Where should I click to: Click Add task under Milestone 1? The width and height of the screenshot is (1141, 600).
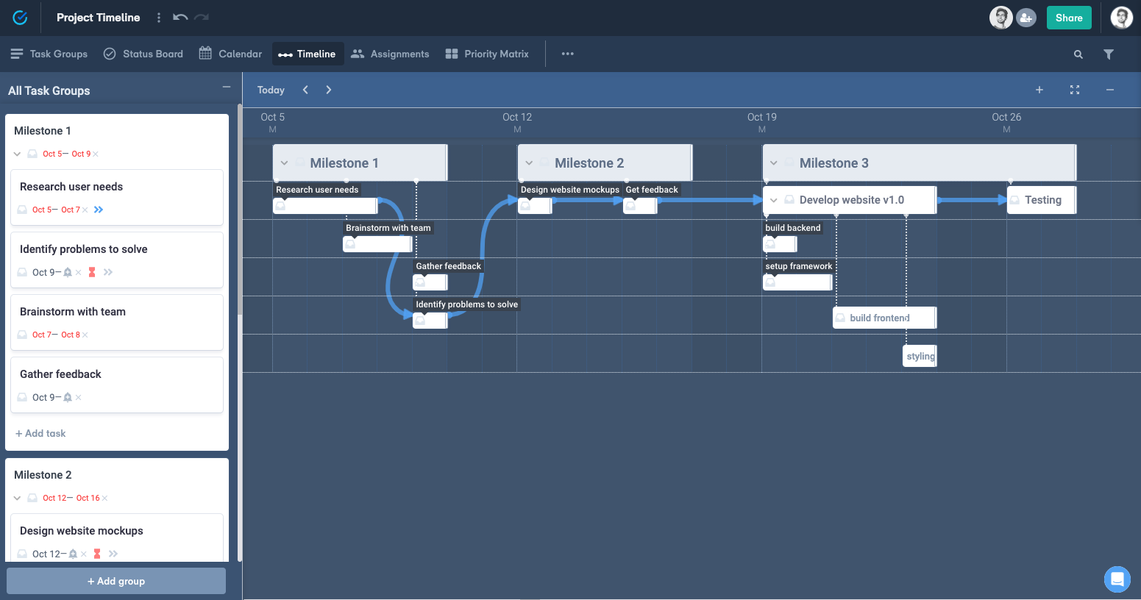41,434
